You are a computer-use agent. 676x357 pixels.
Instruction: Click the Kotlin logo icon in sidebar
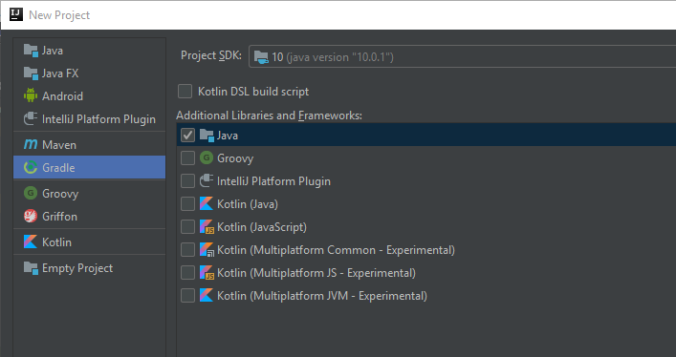[31, 241]
